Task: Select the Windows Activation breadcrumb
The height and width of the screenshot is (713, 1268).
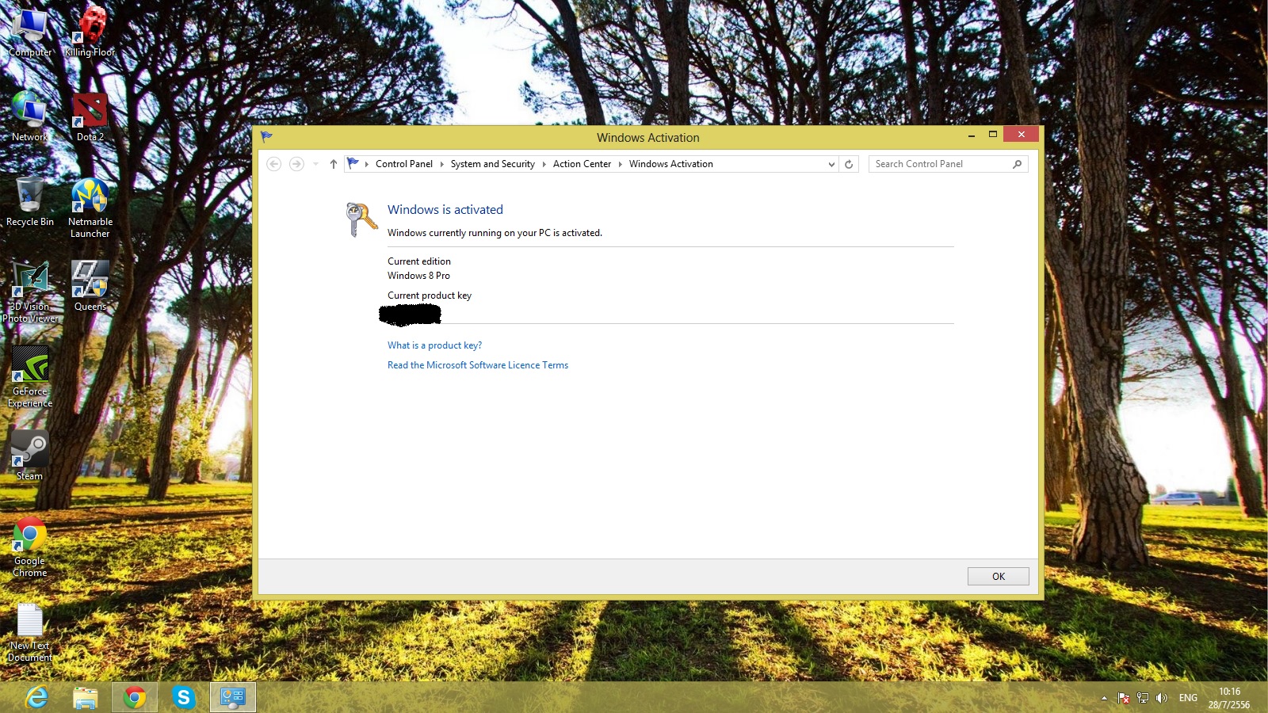Action: pyautogui.click(x=671, y=164)
